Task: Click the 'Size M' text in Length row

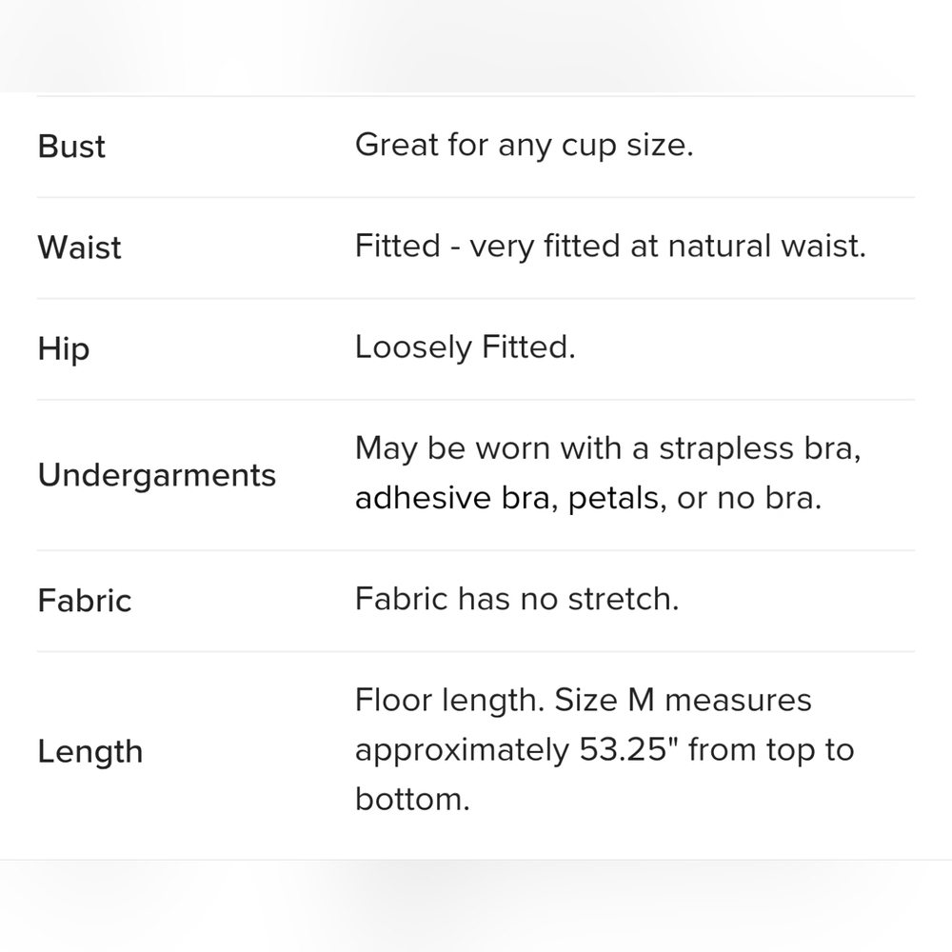Action: click(x=605, y=700)
